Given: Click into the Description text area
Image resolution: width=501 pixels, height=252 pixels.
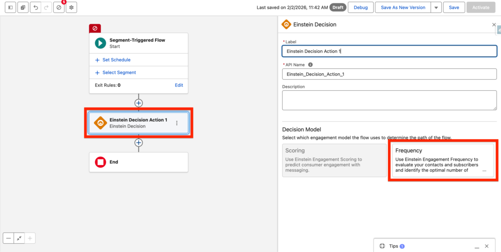Looking at the screenshot, I should [x=389, y=101].
